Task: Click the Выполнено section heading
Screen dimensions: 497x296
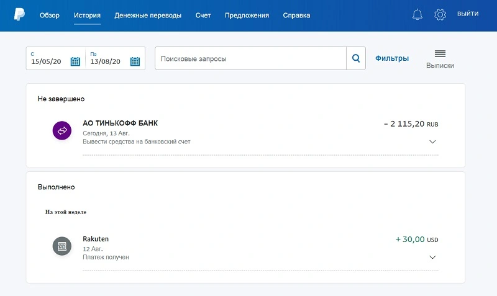Action: coord(57,187)
